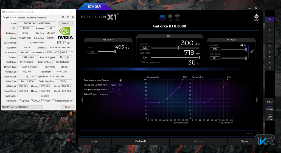The image size is (281, 153).
Task: Click the info icon next to version v0.3.10.0
Action: pyautogui.click(x=258, y=133)
